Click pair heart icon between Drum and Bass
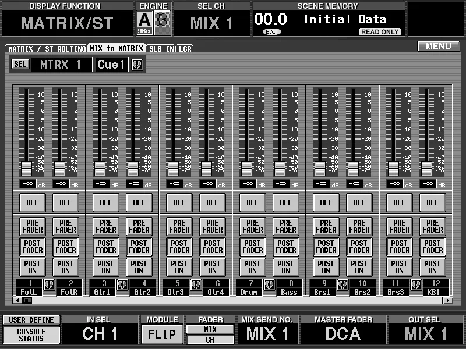This screenshot has height=349, width=466. 269,285
